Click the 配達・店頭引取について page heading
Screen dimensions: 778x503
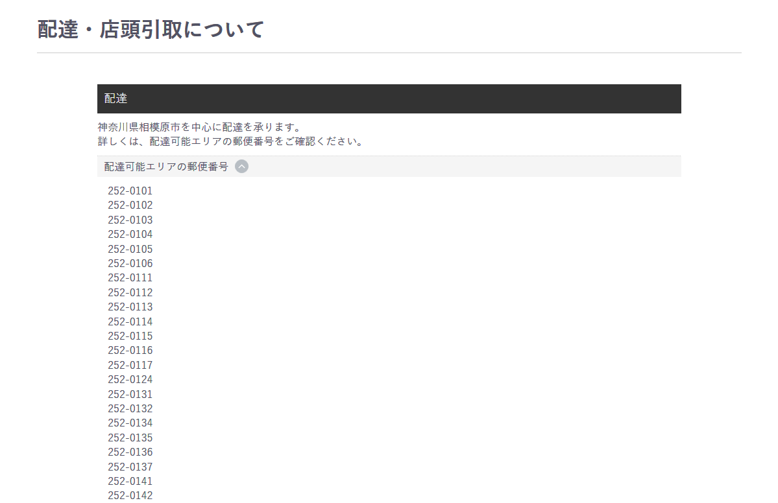(151, 29)
